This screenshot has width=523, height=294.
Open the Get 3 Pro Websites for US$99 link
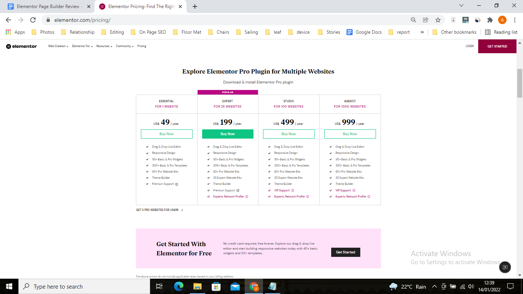[160, 210]
